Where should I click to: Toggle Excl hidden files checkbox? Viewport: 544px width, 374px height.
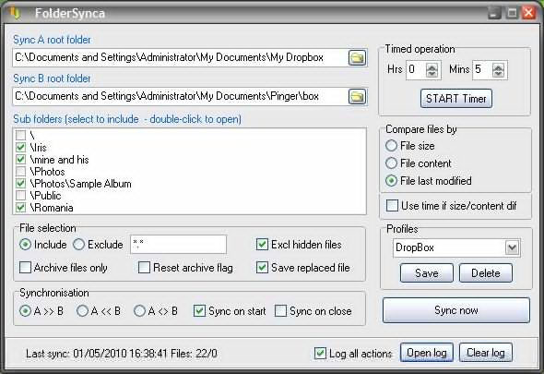click(x=262, y=245)
